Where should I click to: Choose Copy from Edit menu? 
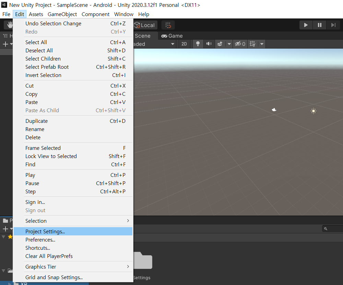click(73, 94)
